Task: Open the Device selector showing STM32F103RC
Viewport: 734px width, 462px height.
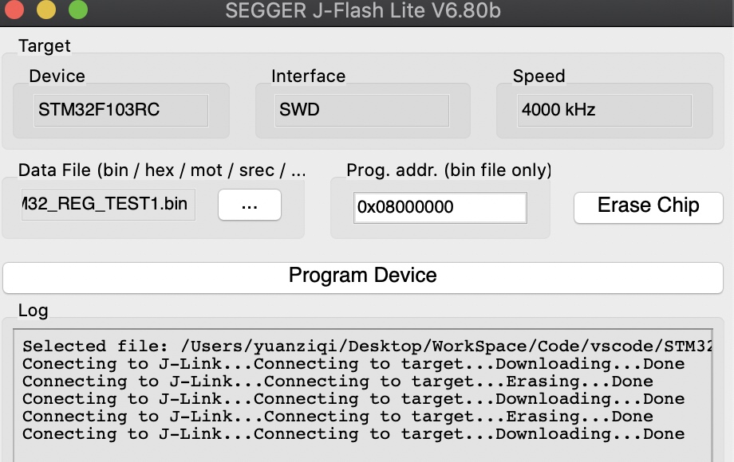Action: [x=120, y=110]
